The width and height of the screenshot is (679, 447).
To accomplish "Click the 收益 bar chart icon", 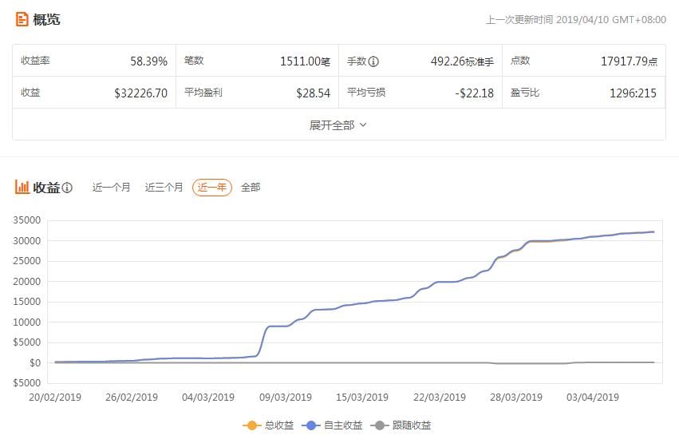I will [22, 187].
